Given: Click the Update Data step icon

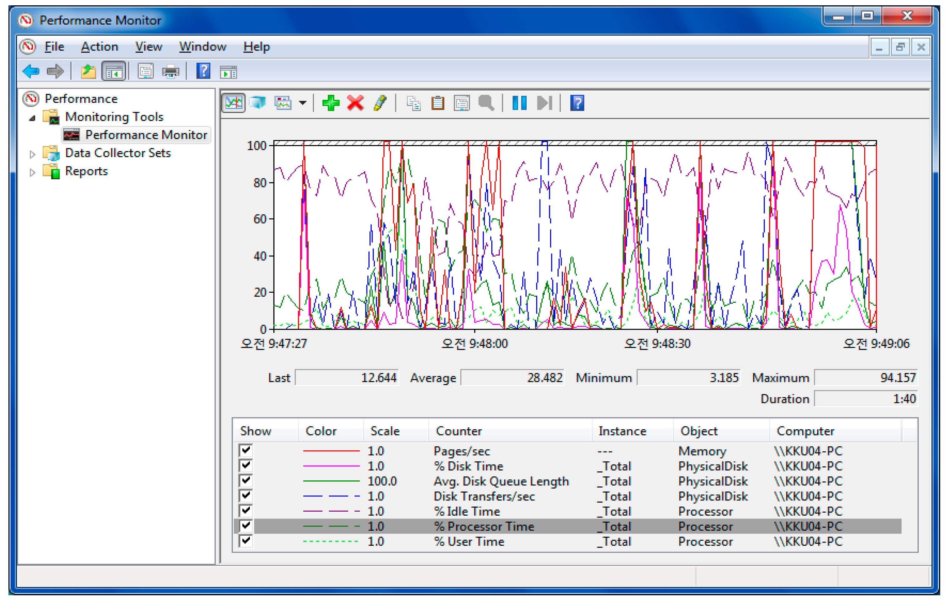Looking at the screenshot, I should 545,103.
